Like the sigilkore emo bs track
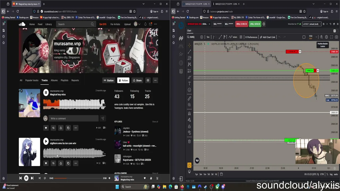 point(46,163)
